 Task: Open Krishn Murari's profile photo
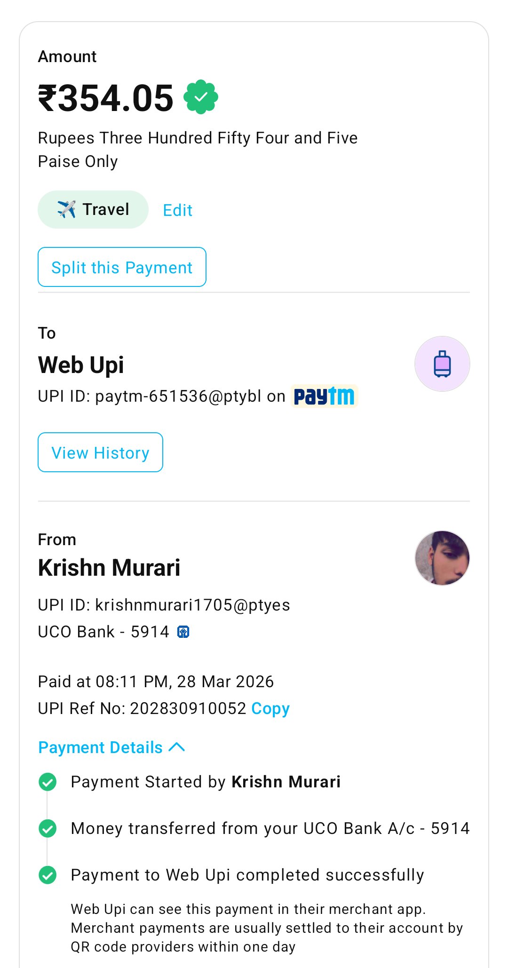point(442,558)
